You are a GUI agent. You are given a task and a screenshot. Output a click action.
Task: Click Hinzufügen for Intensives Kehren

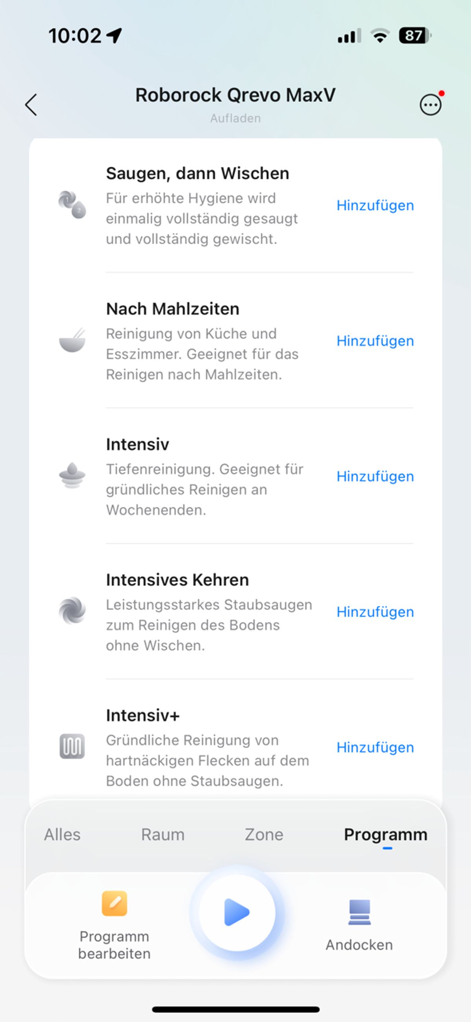[375, 612]
